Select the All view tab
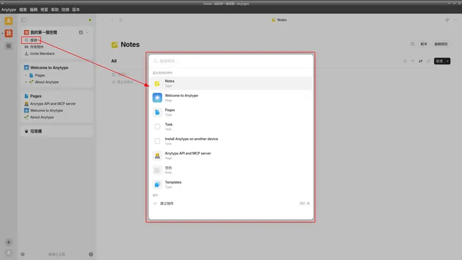462x260 pixels. (114, 61)
